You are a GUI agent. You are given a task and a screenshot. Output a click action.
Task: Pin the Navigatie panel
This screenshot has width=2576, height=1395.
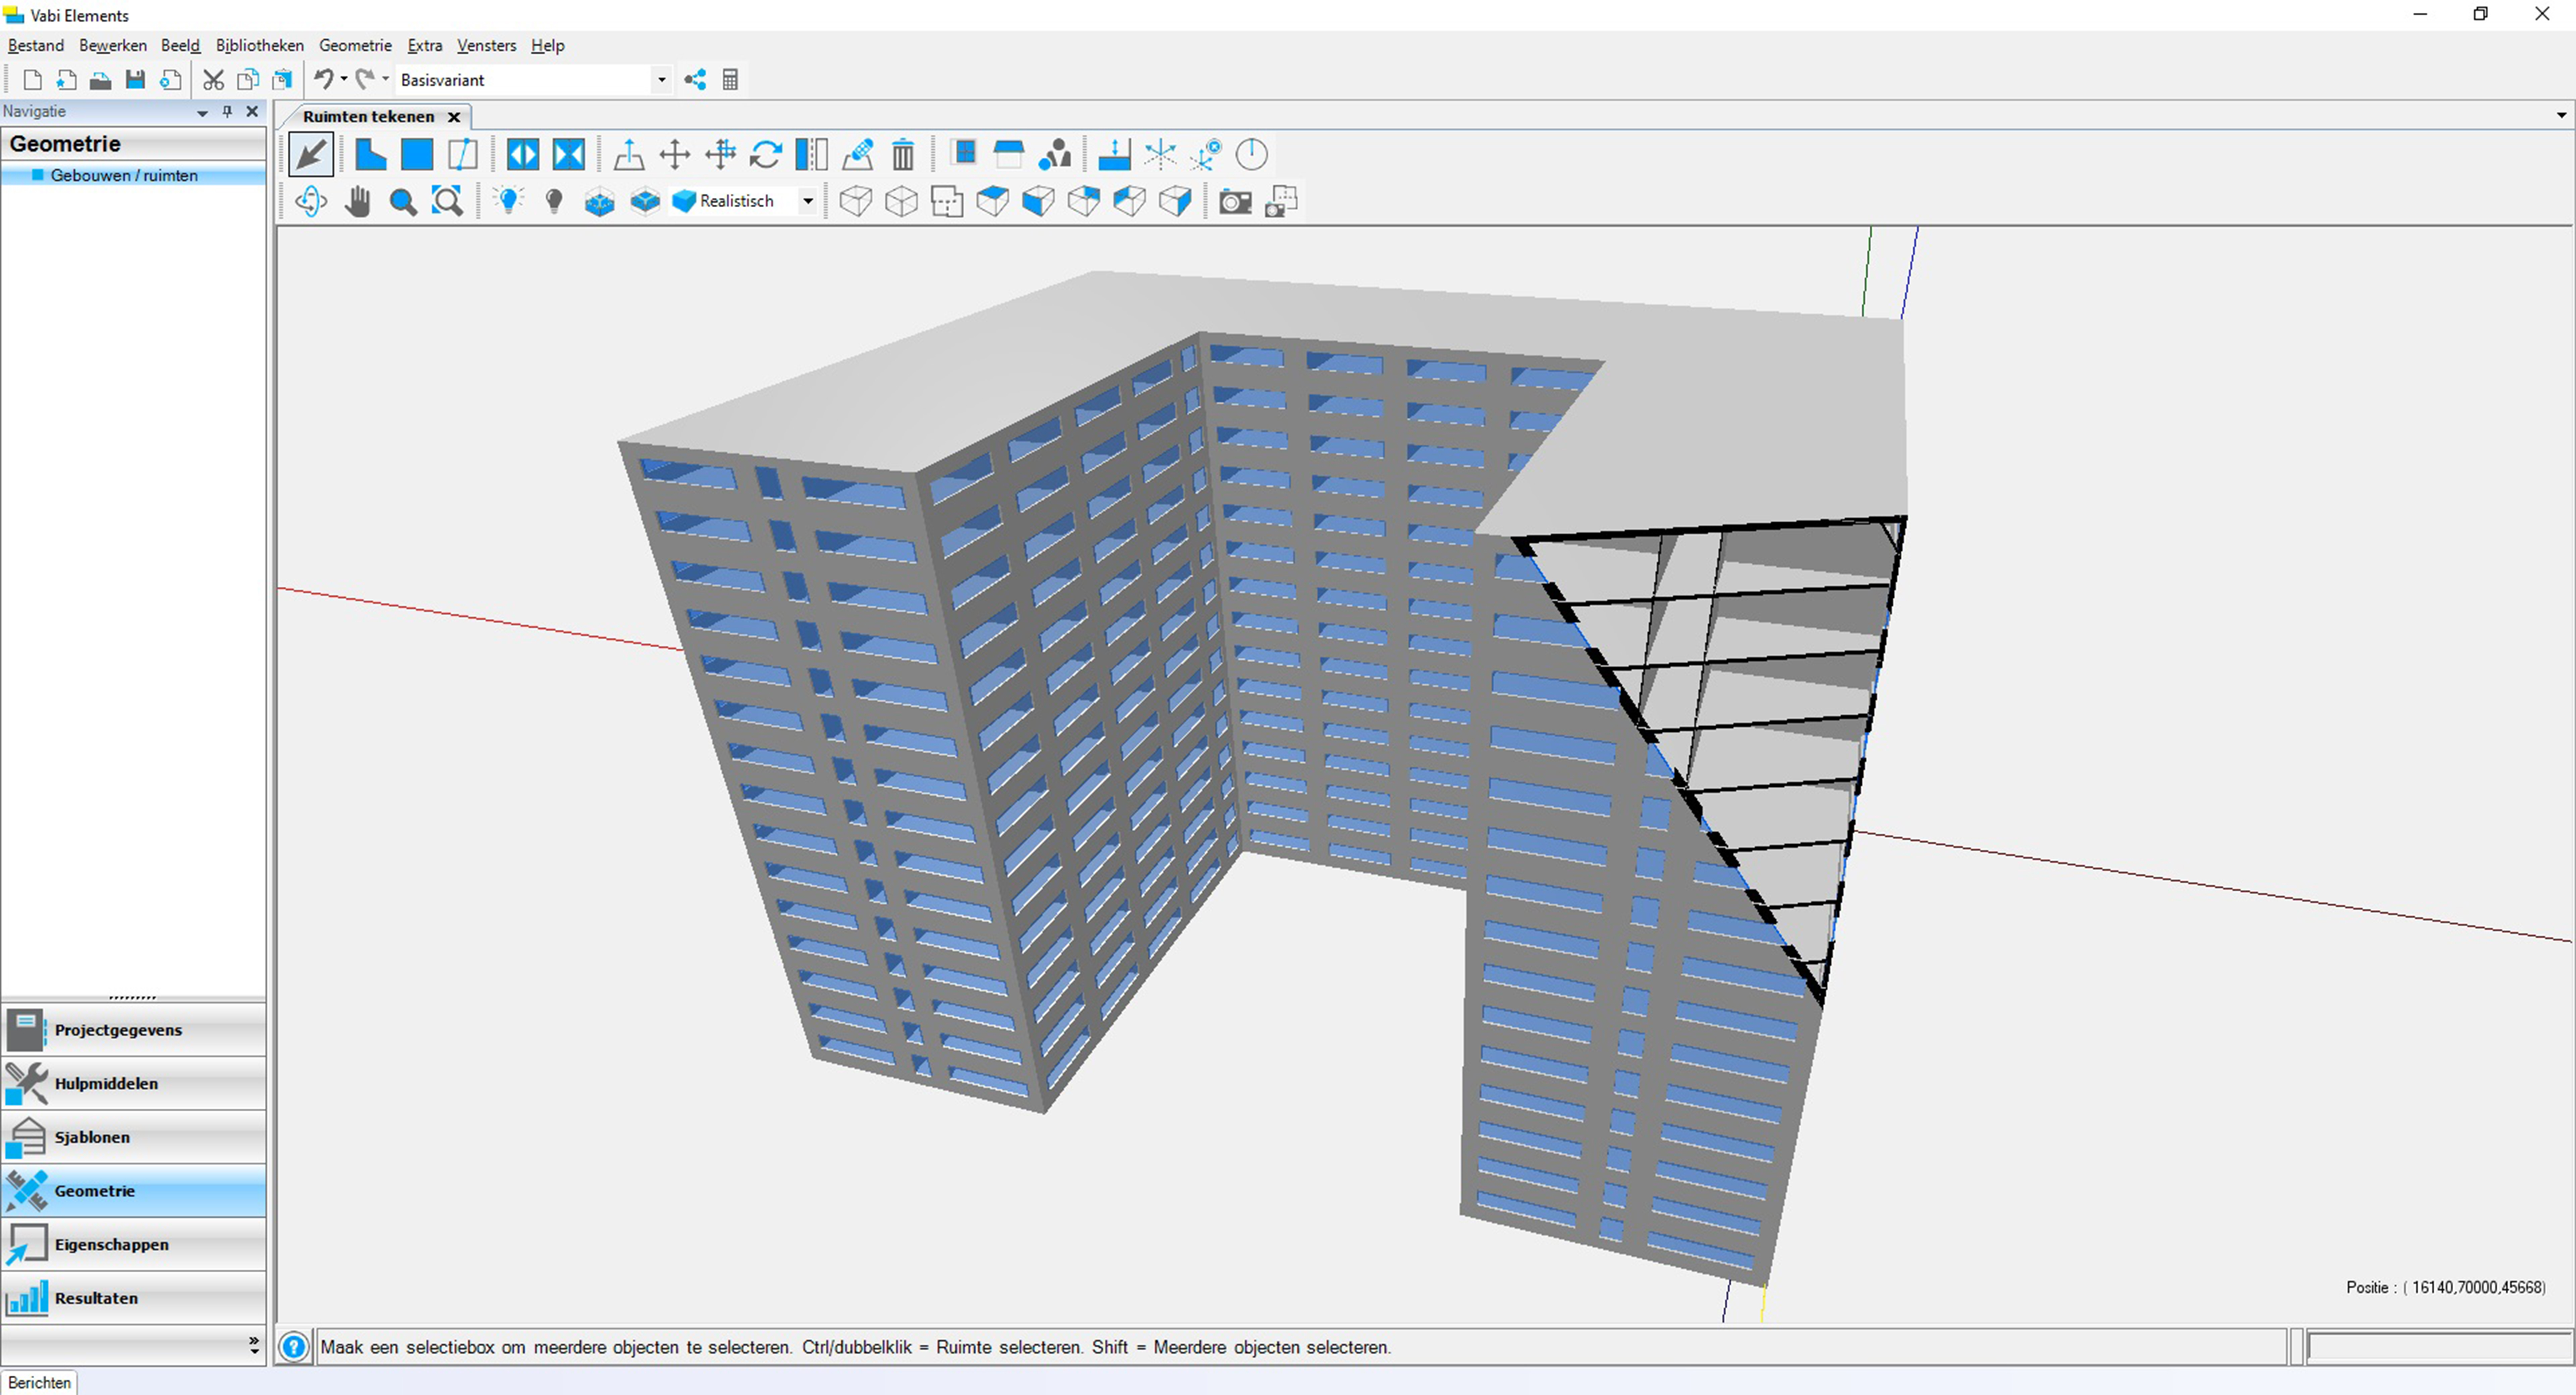point(227,112)
